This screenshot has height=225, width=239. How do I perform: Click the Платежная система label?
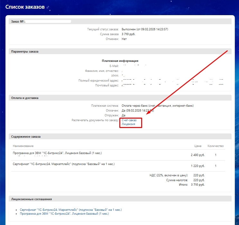pos(105,106)
